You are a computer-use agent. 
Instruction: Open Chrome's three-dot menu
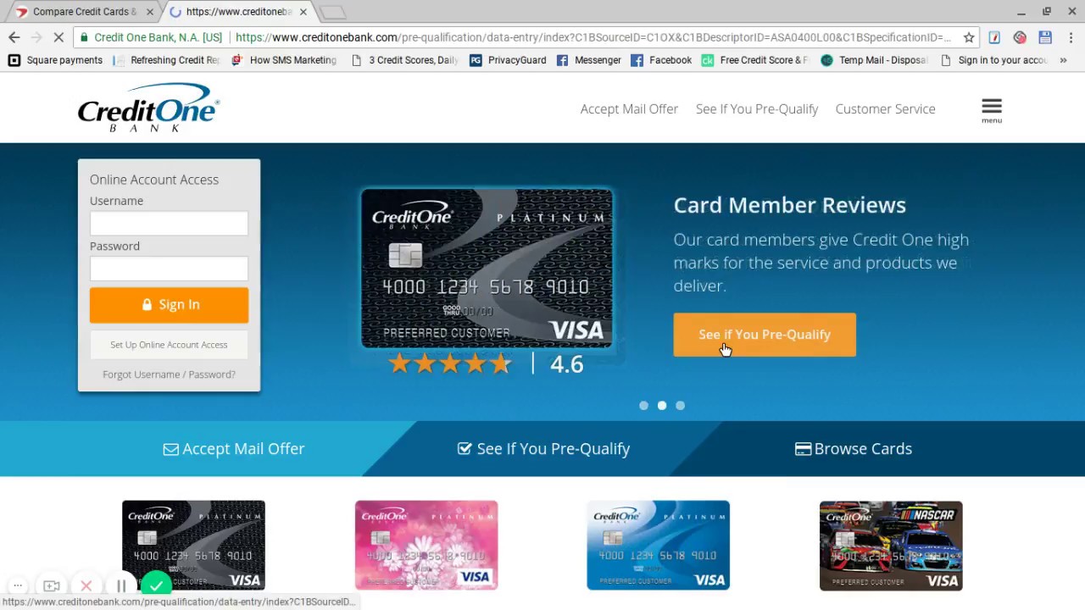click(x=1071, y=37)
